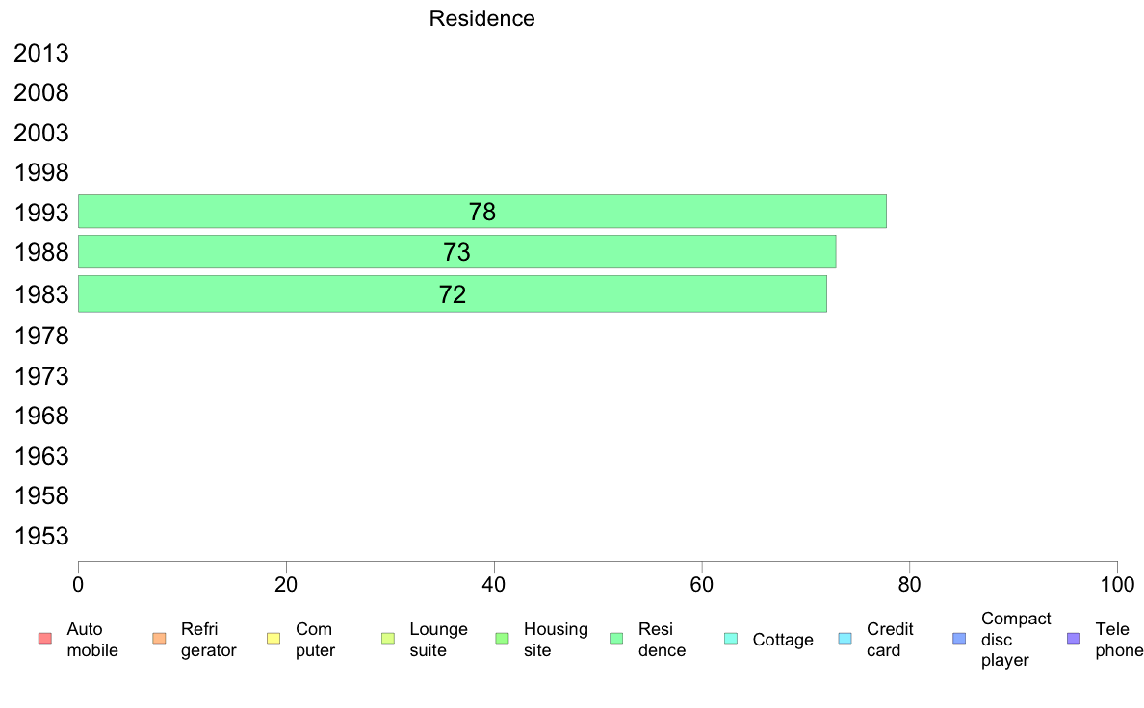Click the 100 tick on x-axis
This screenshot has width=1144, height=708.
click(x=1117, y=585)
